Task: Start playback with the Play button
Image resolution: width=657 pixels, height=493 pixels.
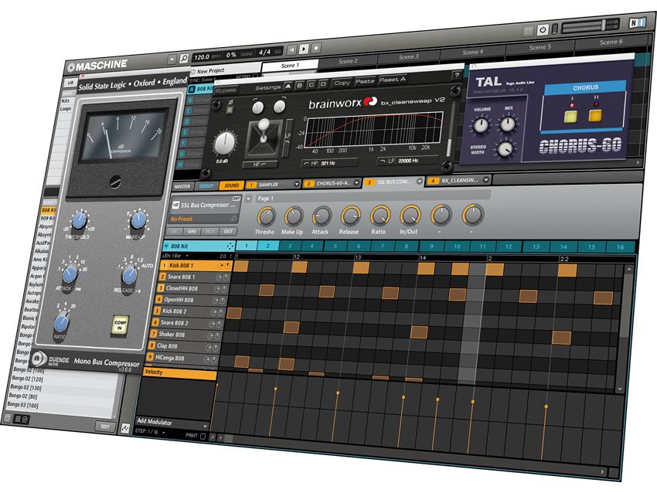Action: click(x=304, y=49)
